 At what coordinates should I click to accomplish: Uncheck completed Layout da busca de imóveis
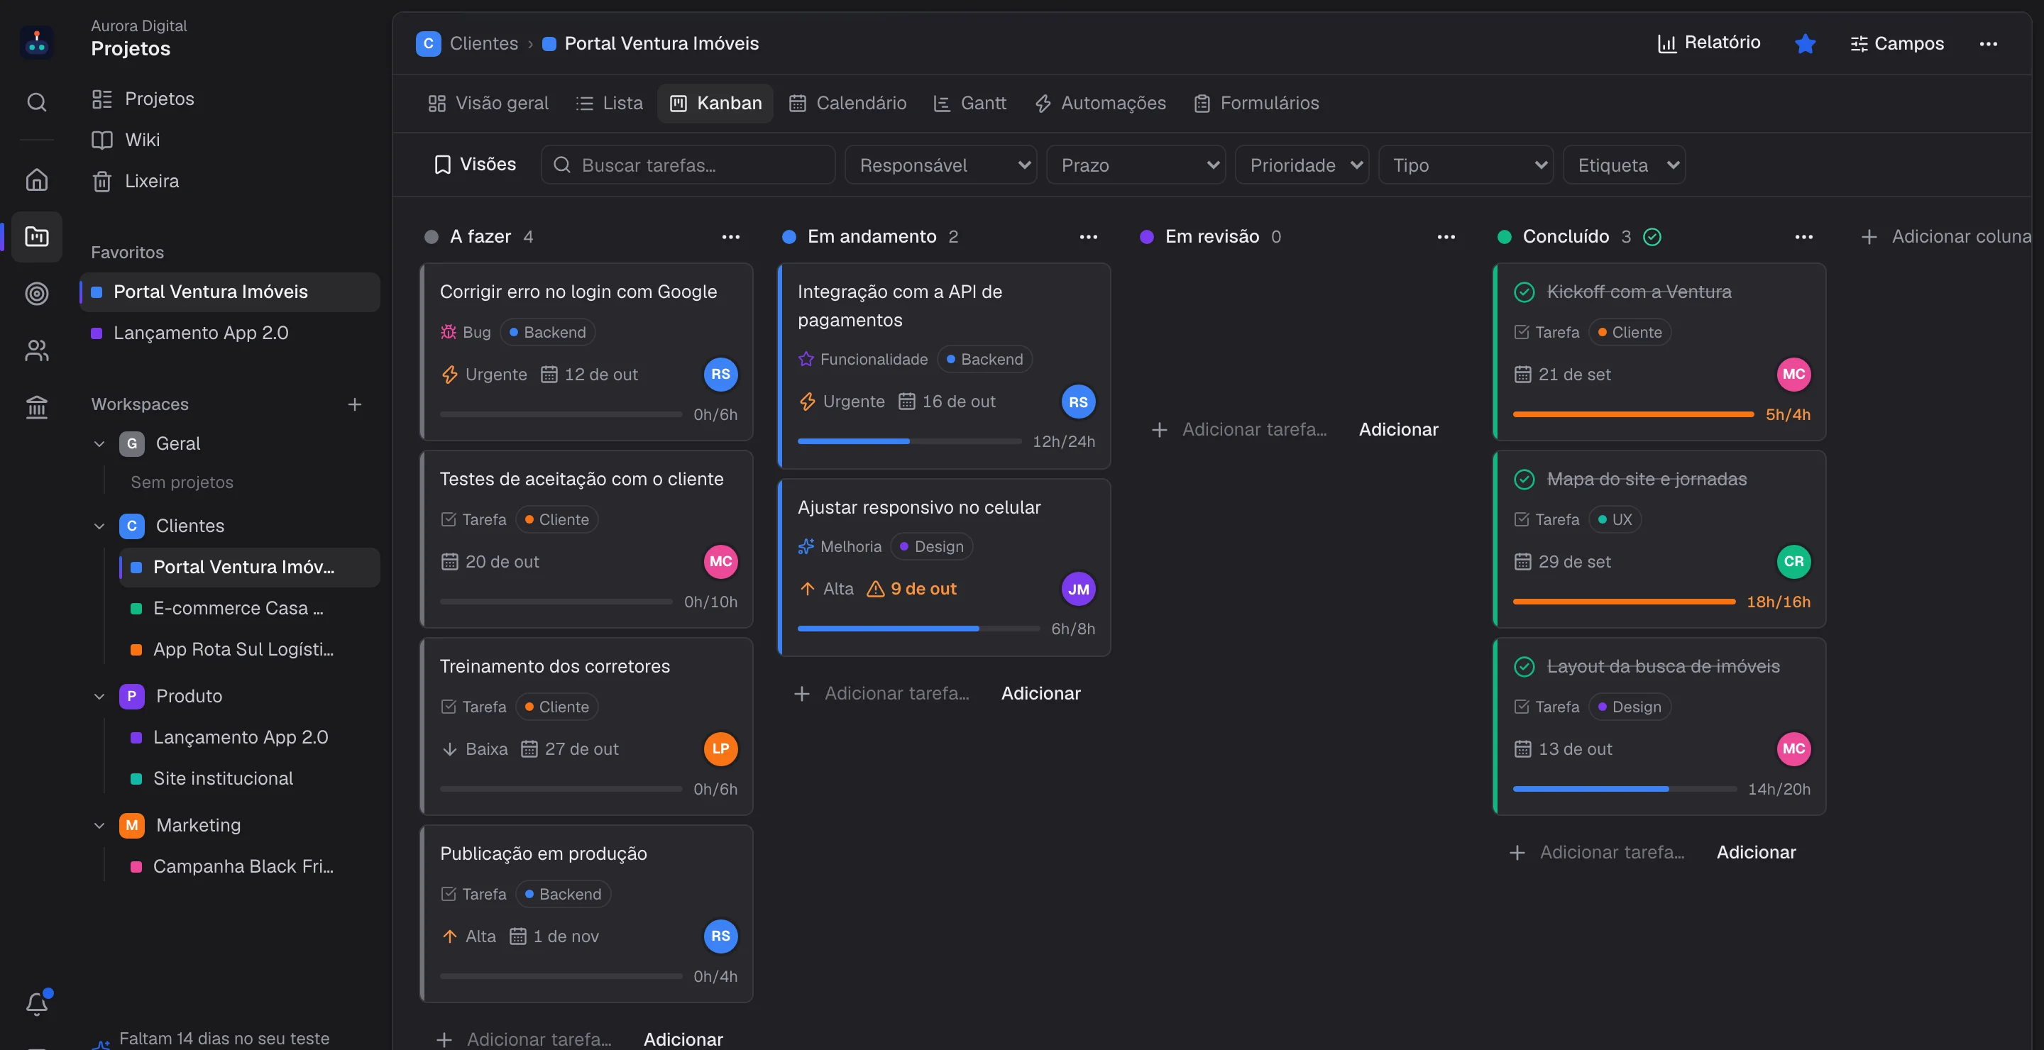[1524, 666]
